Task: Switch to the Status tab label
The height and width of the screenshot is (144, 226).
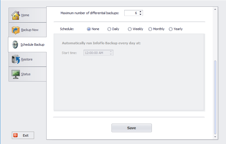Action: pos(26,74)
